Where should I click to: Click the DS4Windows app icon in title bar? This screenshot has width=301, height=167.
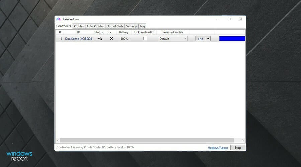(x=58, y=19)
